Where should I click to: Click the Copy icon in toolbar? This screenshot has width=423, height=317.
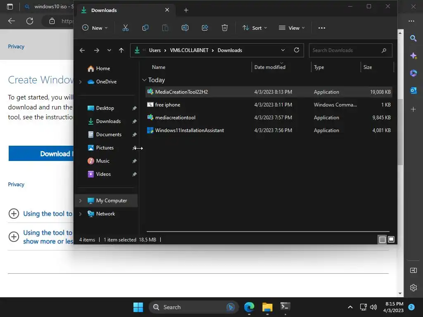tap(145, 28)
